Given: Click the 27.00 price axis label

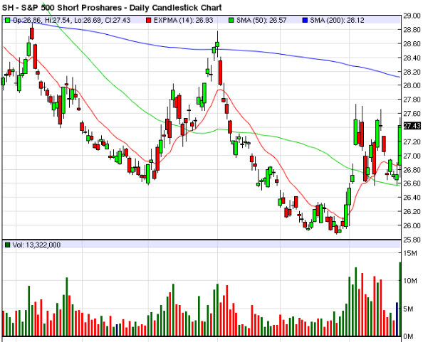Looking at the screenshot, I should click(412, 156).
